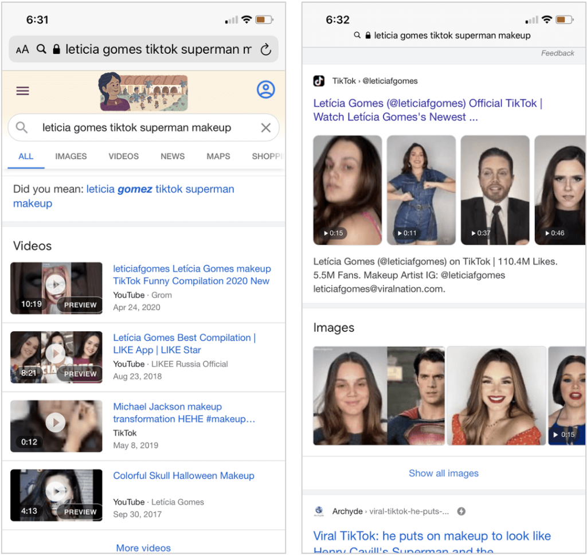Click the PREVIEW badge on 8:21 video
The image size is (587, 555).
click(x=80, y=374)
